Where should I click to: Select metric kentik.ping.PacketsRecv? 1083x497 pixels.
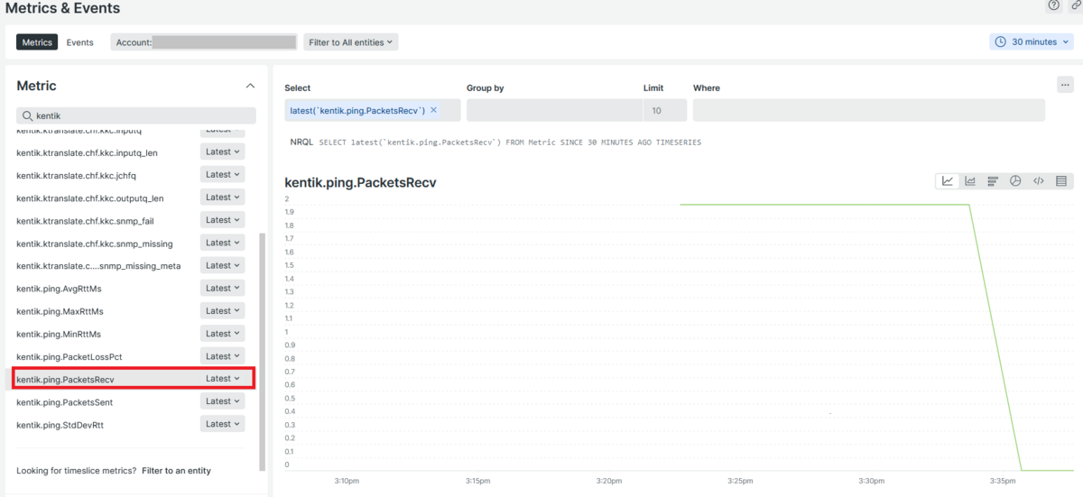click(65, 380)
